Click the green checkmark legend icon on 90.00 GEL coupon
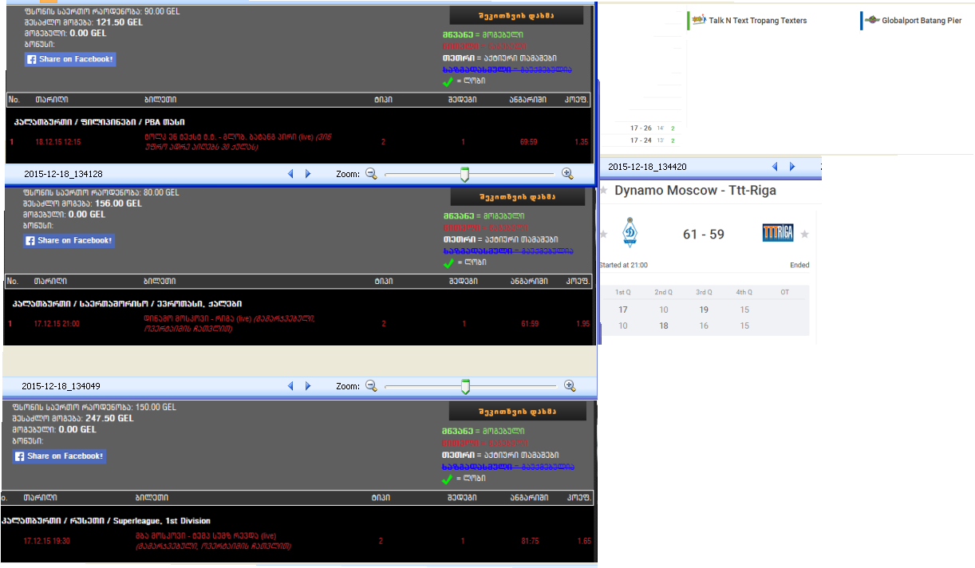Image resolution: width=975 pixels, height=568 pixels. pos(448,81)
